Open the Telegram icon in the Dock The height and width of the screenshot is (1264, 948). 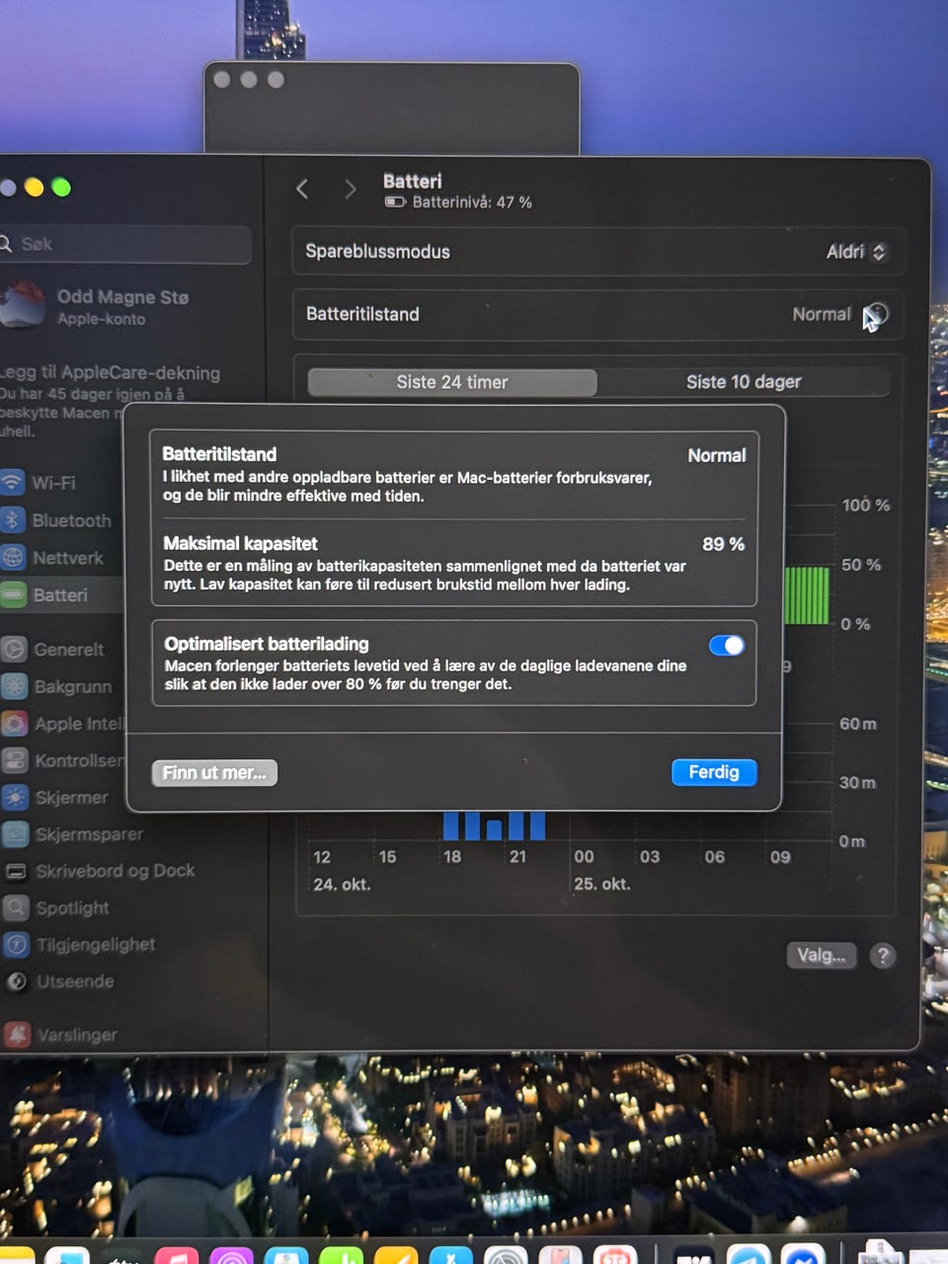[x=750, y=1255]
